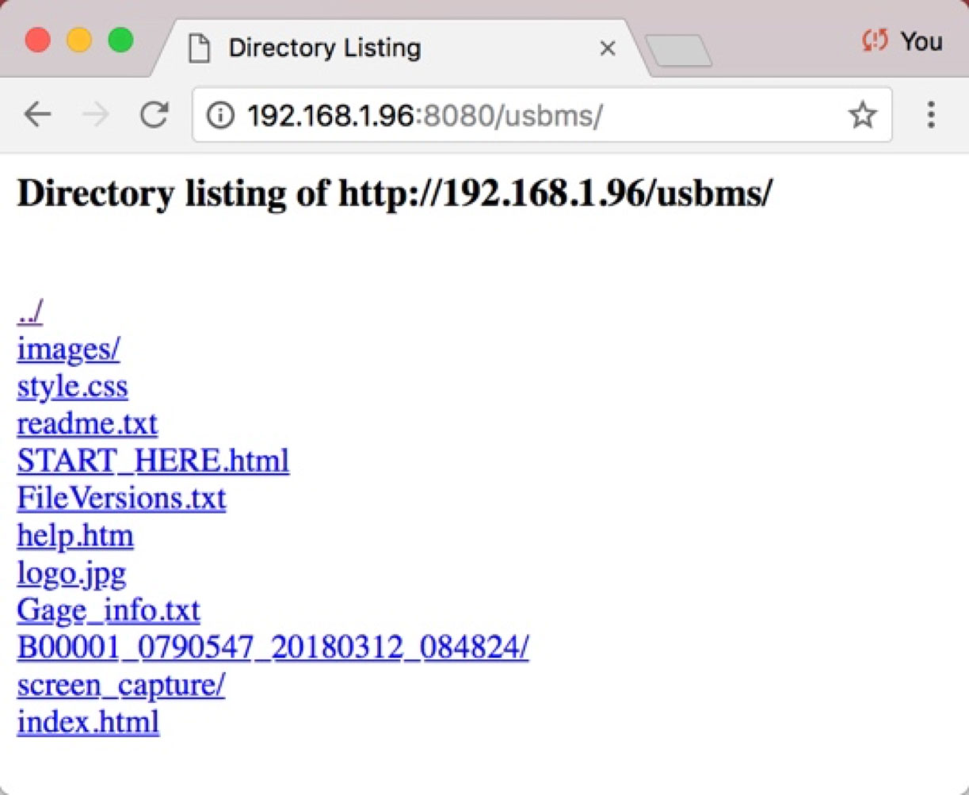This screenshot has height=795, width=969.
Task: Open the Gage_info.txt link
Action: click(x=109, y=610)
